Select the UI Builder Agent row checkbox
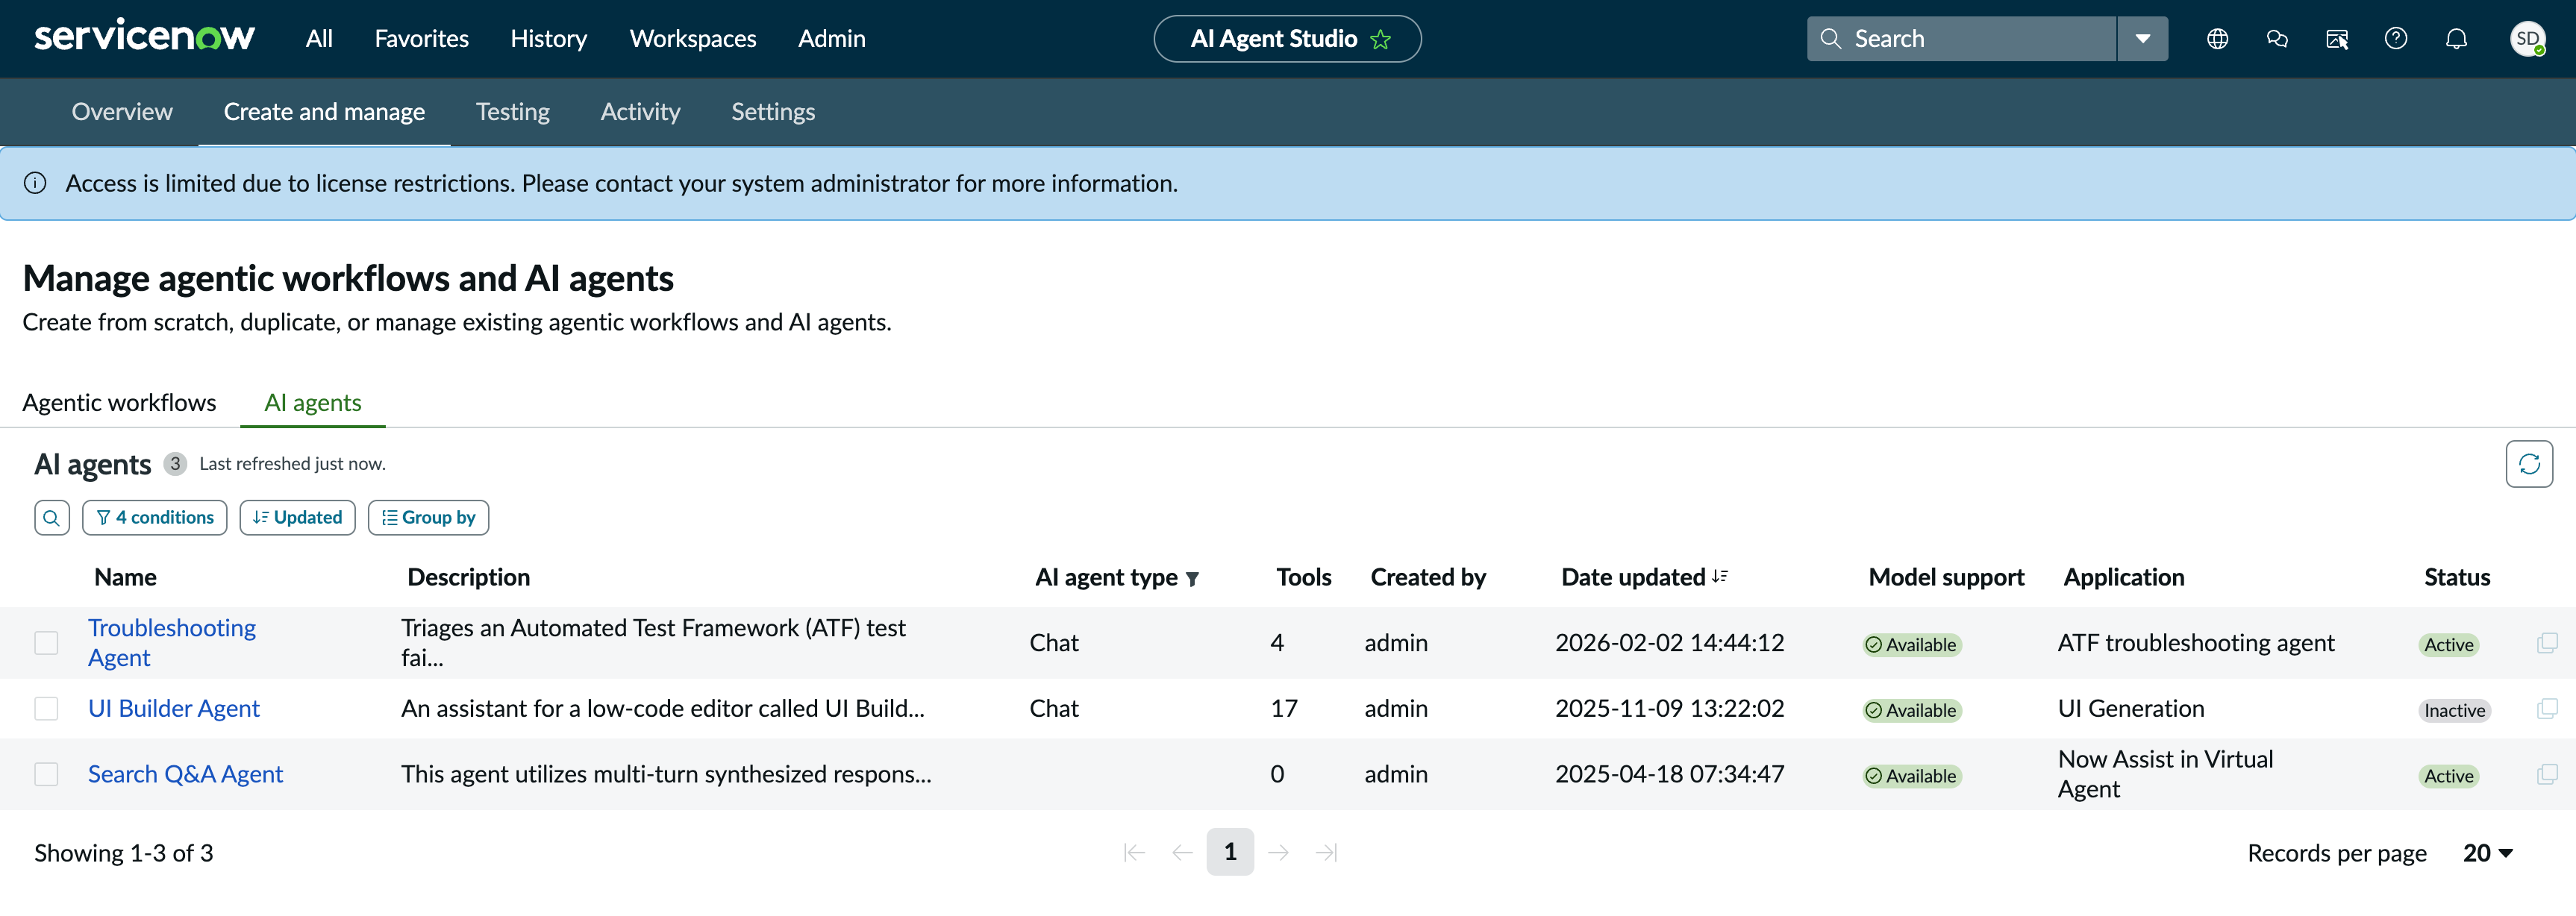The width and height of the screenshot is (2576, 916). (x=46, y=709)
